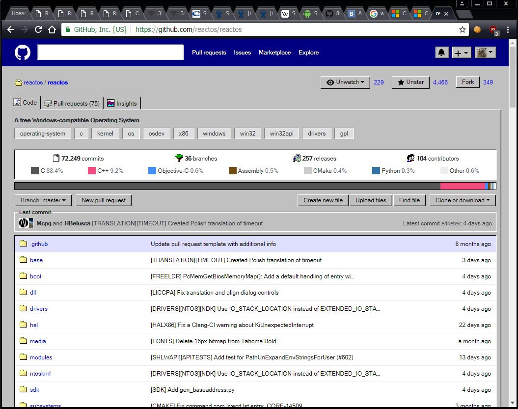Click the branches tree icon
The width and height of the screenshot is (518, 409).
[x=179, y=158]
